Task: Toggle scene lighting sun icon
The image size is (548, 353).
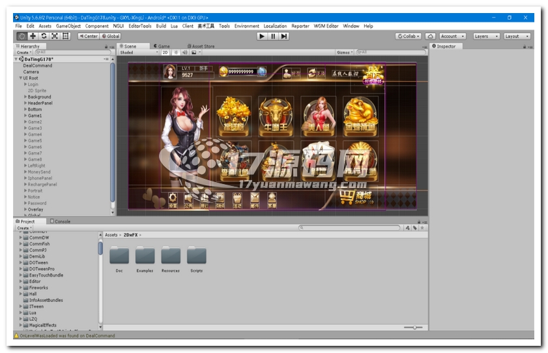Action: 176,52
